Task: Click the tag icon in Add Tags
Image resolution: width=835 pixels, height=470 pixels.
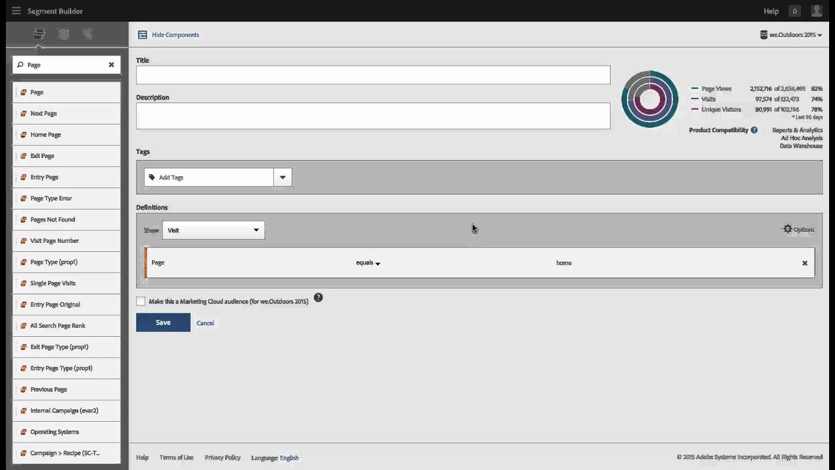Action: 152,178
